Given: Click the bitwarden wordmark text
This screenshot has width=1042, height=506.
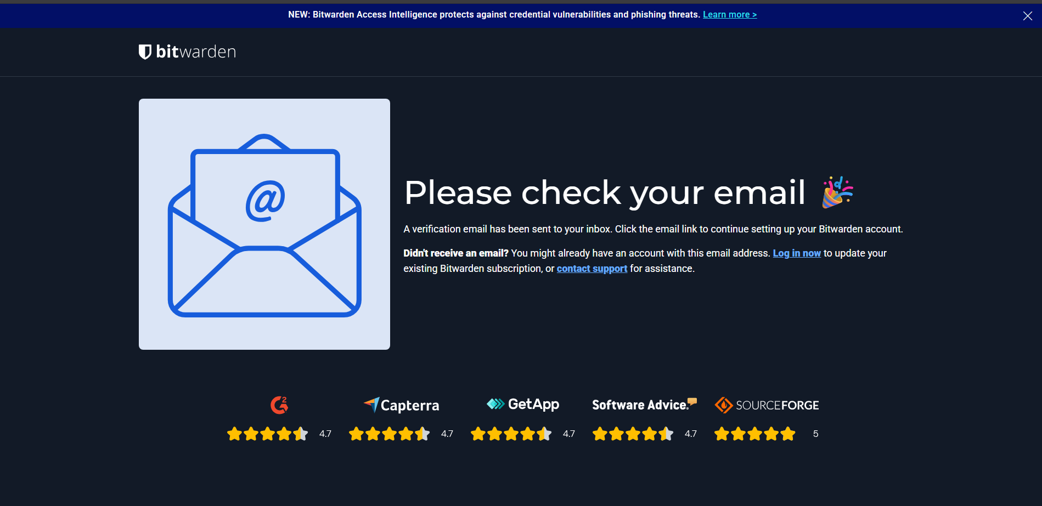Looking at the screenshot, I should [196, 52].
